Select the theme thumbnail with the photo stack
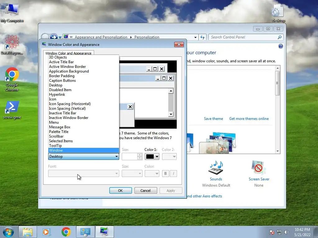The height and width of the screenshot is (238, 318). pos(218,143)
